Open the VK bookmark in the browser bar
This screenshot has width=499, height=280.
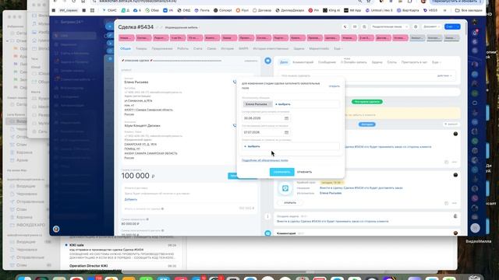click(x=168, y=10)
